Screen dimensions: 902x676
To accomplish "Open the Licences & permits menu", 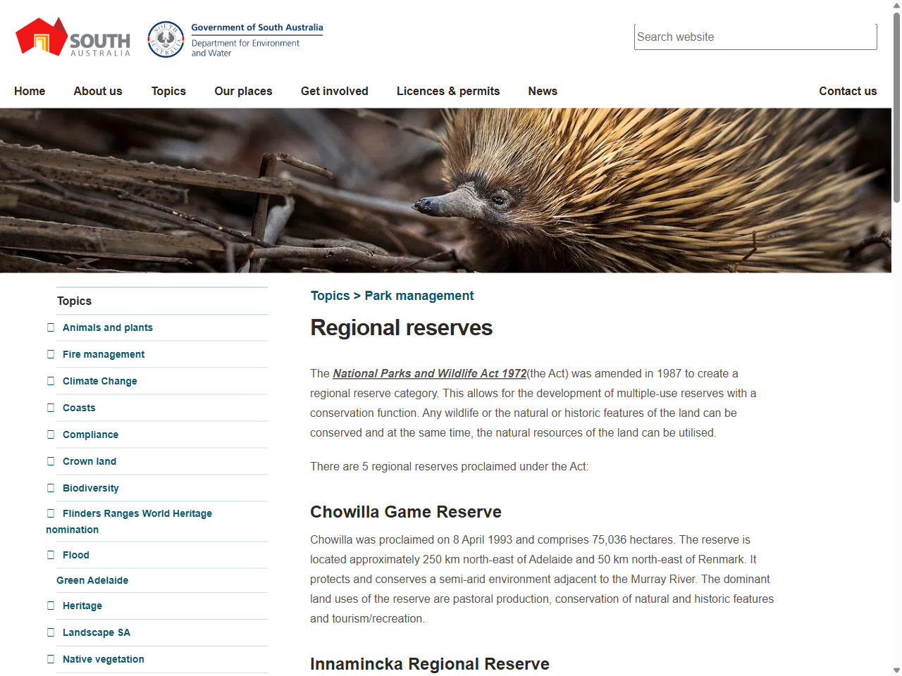I will coord(448,91).
